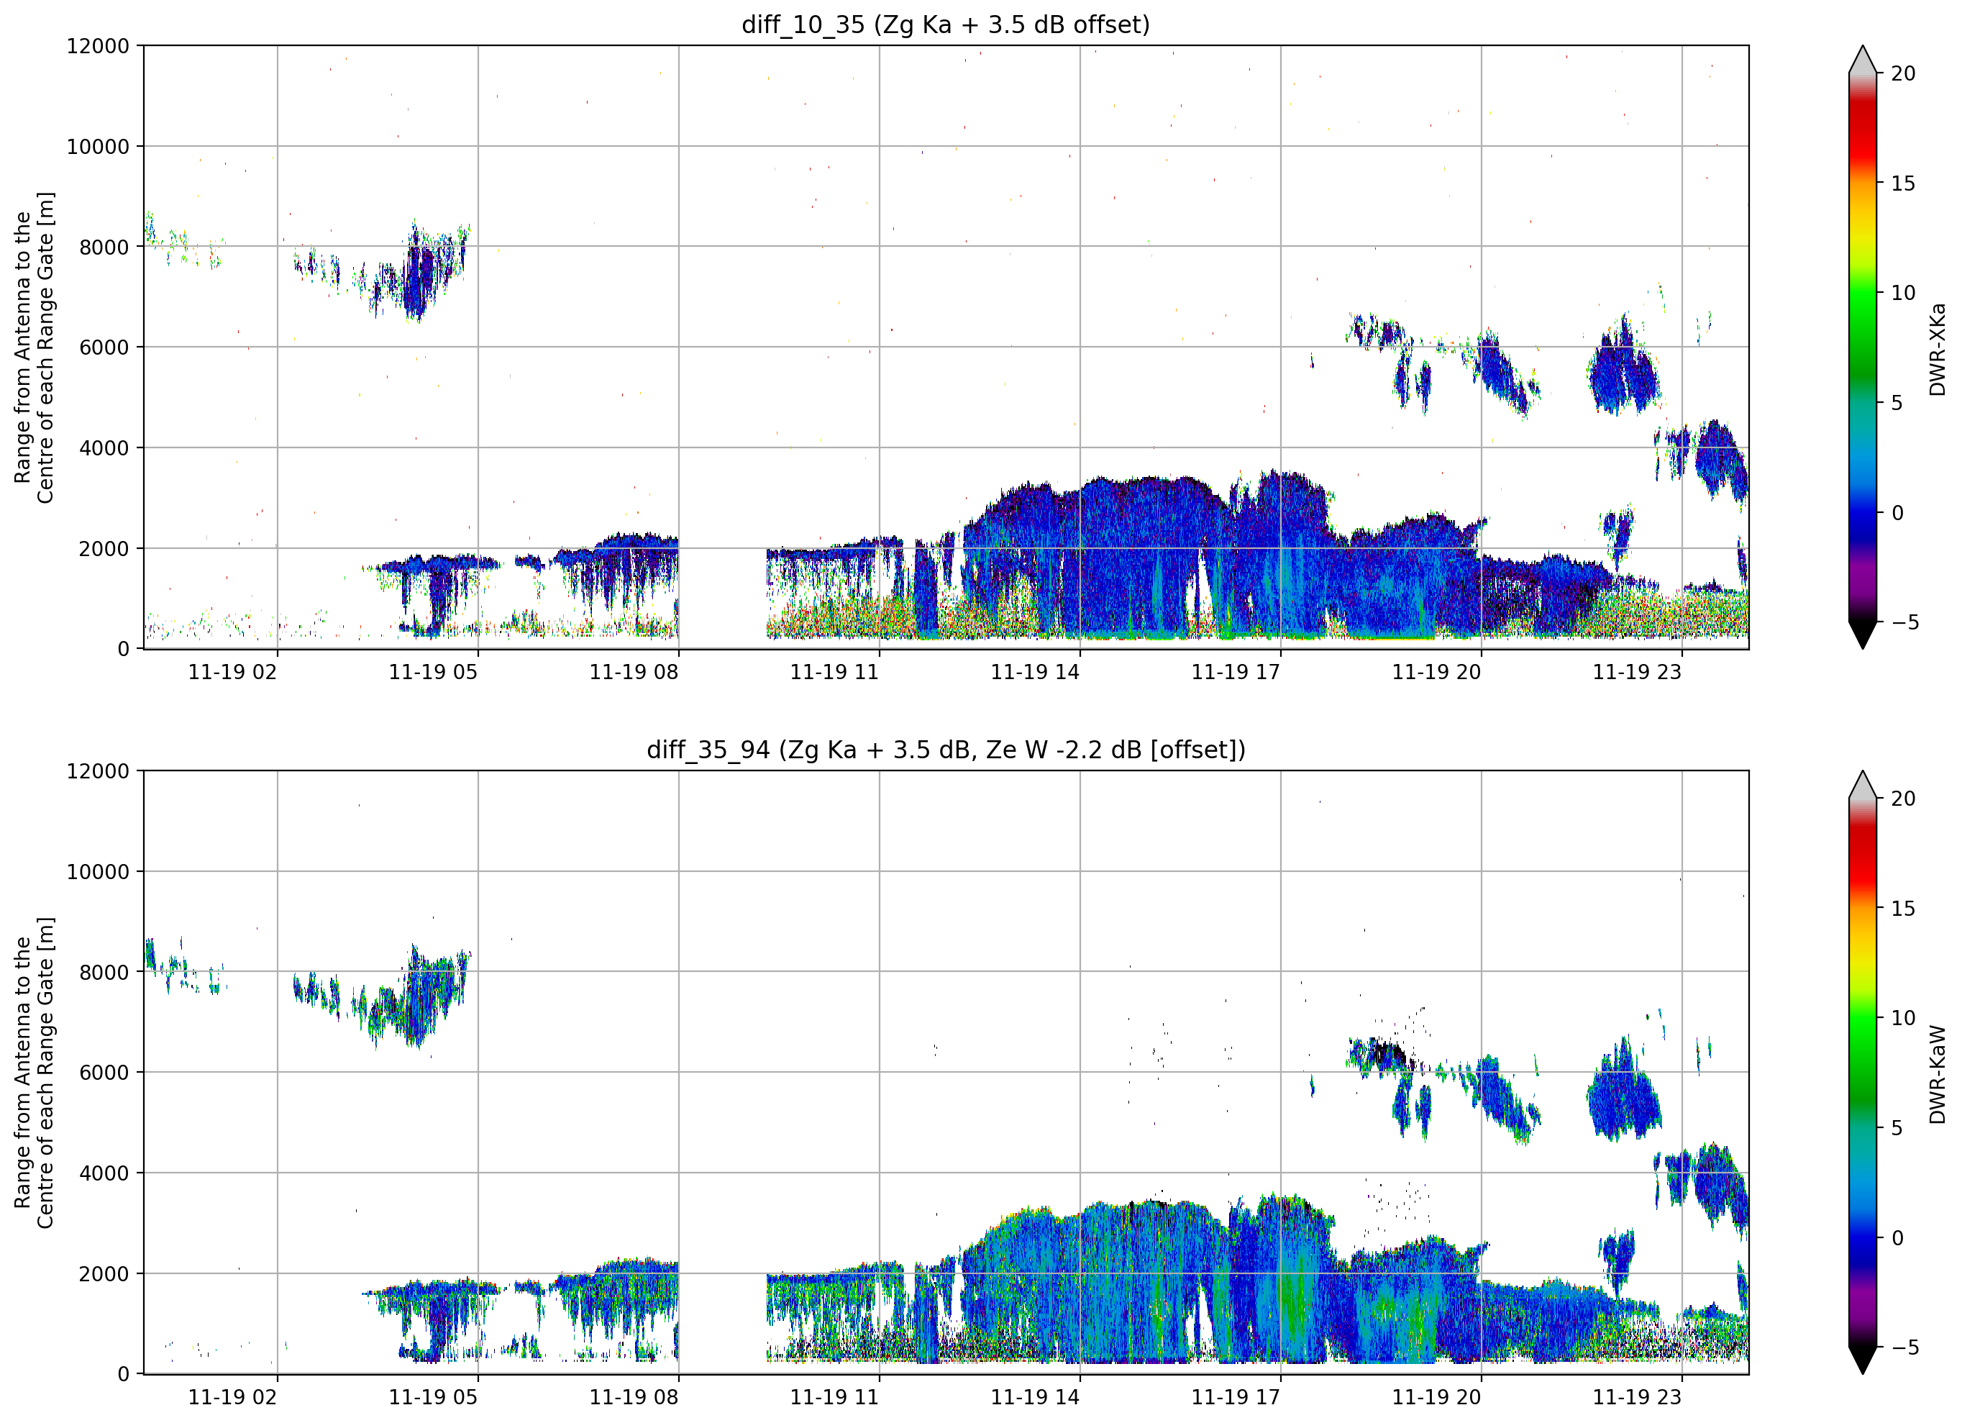Click '11-19 20' tick label under diff_35_94 plot

1437,1397
